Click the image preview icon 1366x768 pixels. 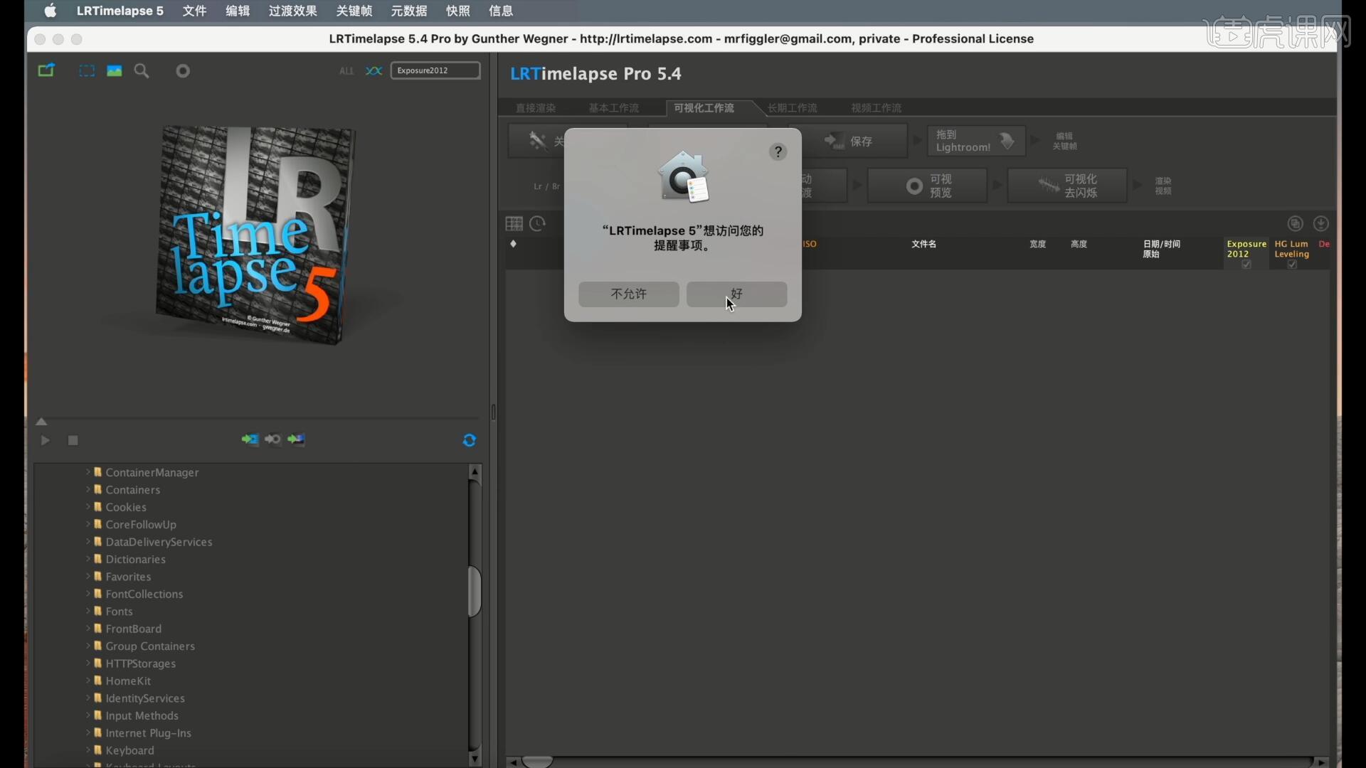point(114,70)
